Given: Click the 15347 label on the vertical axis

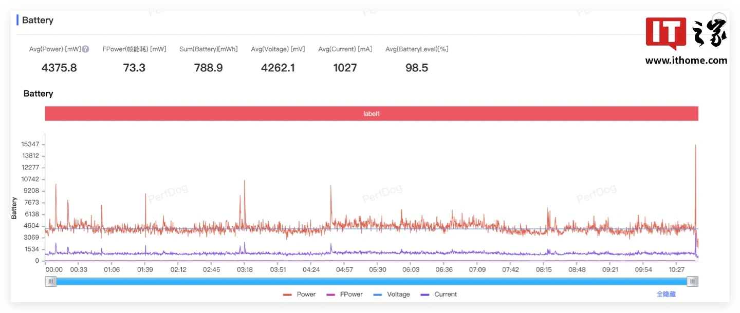Looking at the screenshot, I should (x=30, y=144).
